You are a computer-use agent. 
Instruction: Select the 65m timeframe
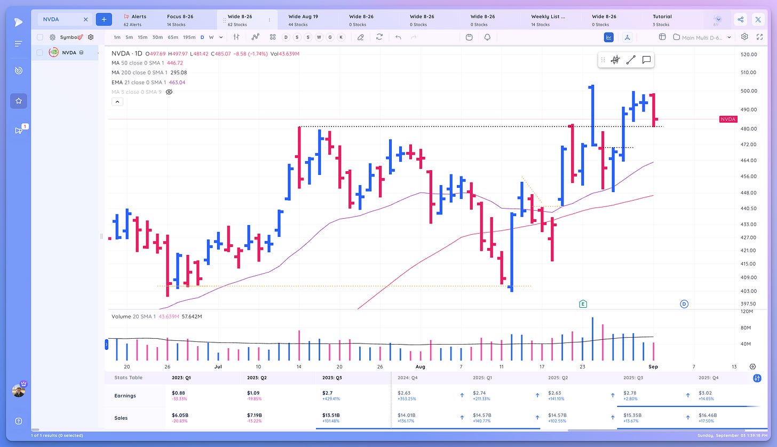tap(173, 37)
